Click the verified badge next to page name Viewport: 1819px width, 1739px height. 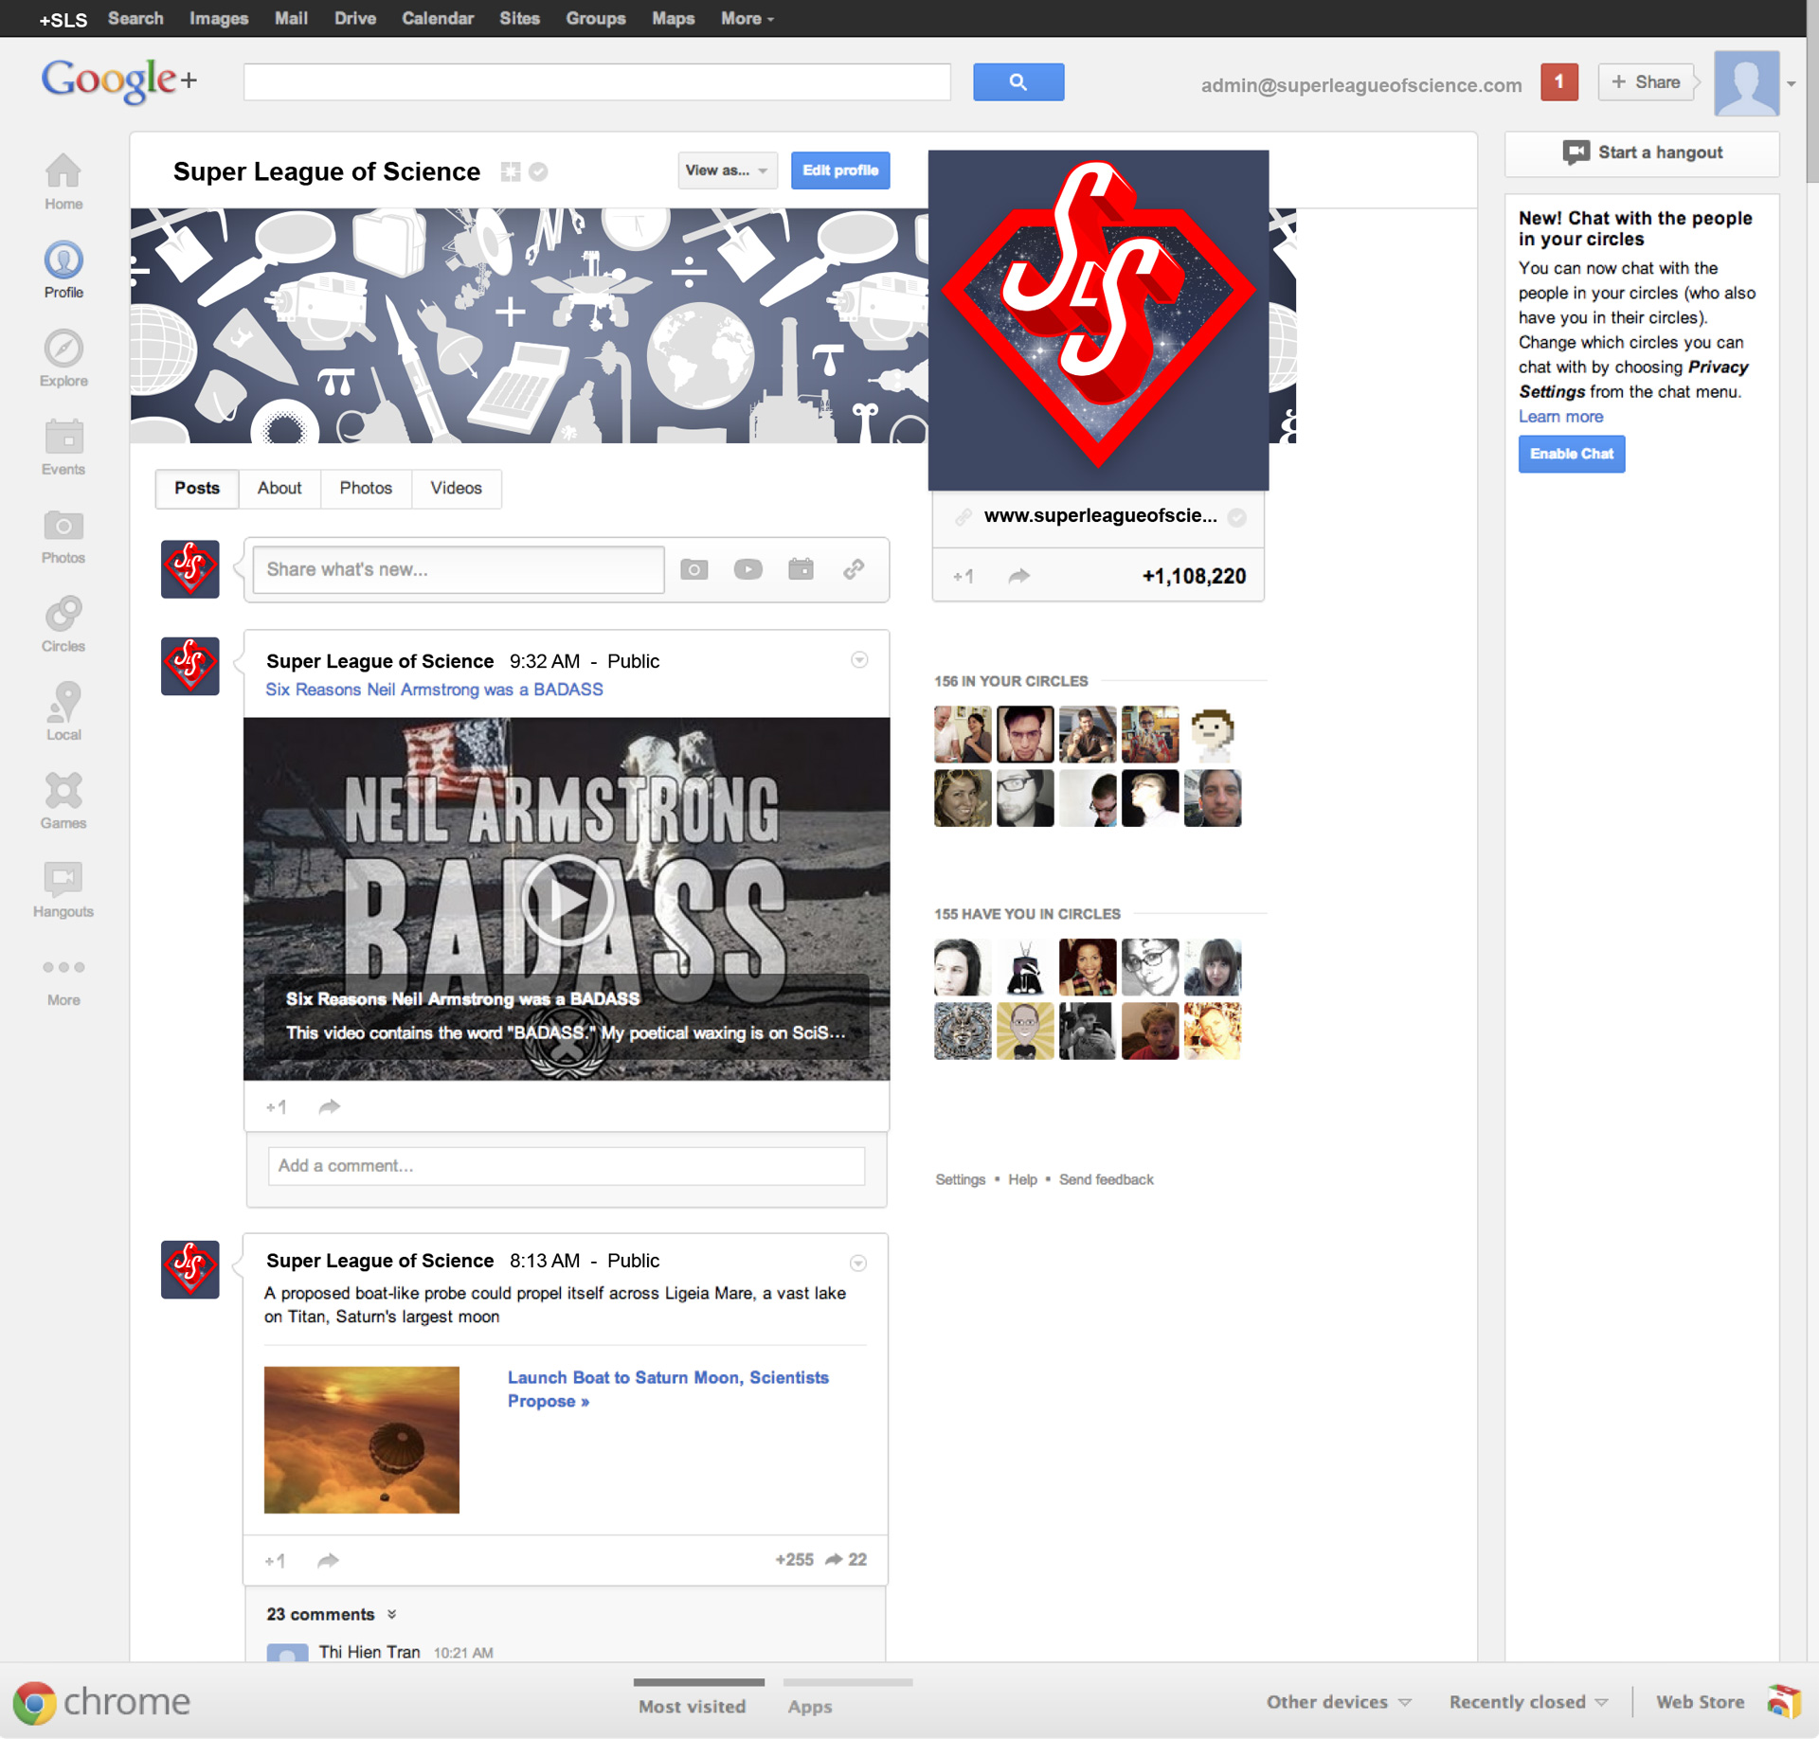coord(538,171)
